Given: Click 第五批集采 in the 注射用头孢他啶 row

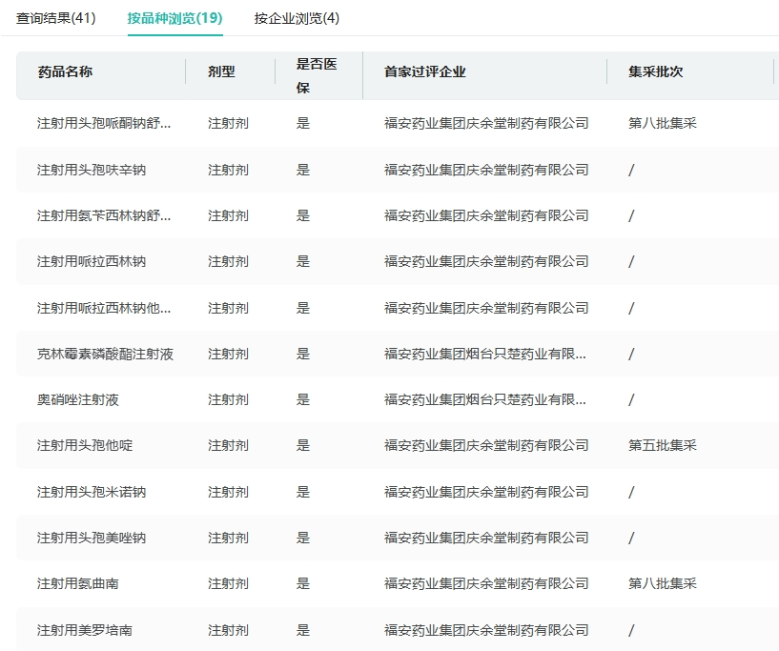Looking at the screenshot, I should pos(662,445).
